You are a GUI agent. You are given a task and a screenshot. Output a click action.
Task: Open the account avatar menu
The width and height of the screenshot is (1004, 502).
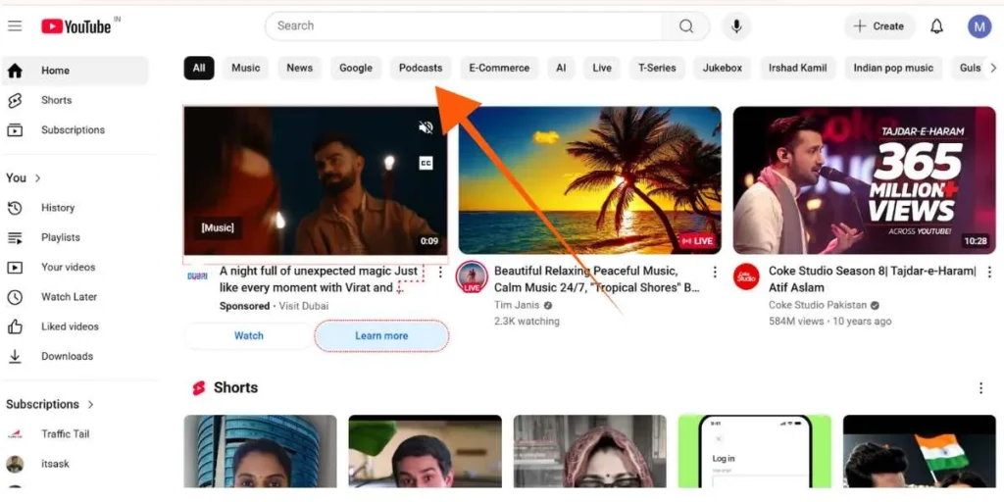(979, 26)
